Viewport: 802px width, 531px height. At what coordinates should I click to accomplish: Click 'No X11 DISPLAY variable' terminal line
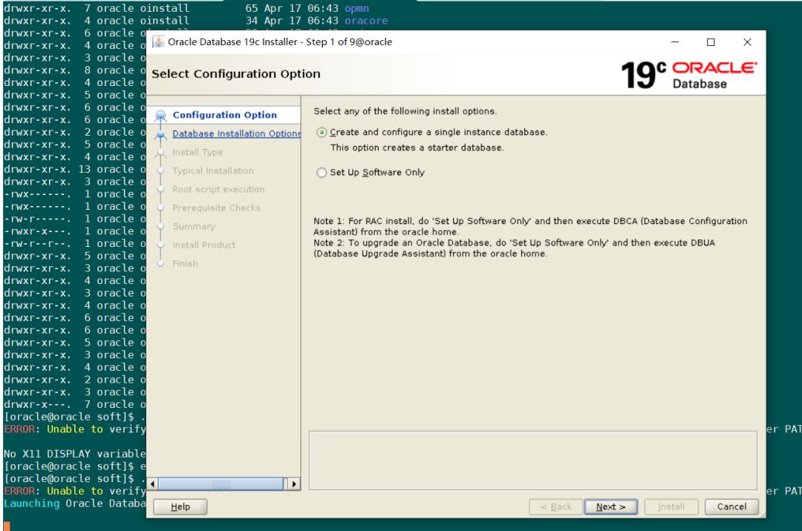(75, 454)
